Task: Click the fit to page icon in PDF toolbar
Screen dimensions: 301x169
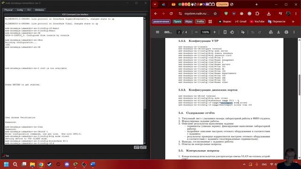Action: 225,32
